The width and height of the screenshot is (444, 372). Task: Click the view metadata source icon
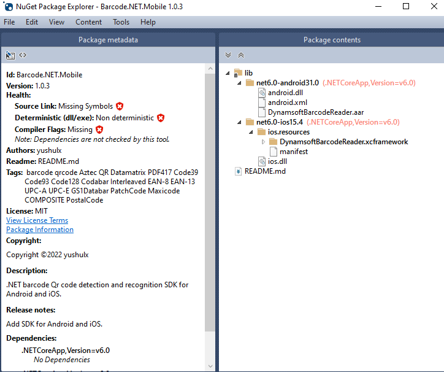(23, 55)
